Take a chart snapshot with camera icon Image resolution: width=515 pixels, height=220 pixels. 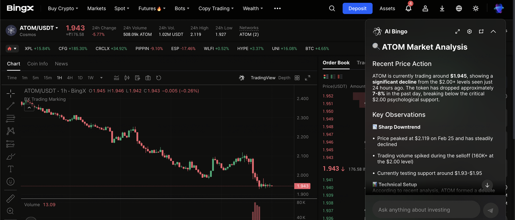tap(148, 78)
